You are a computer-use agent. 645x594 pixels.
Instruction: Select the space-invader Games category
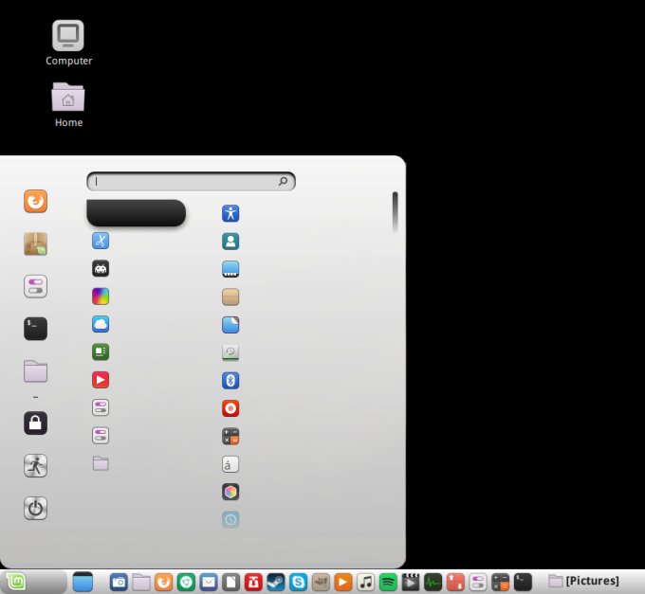pyautogui.click(x=101, y=269)
